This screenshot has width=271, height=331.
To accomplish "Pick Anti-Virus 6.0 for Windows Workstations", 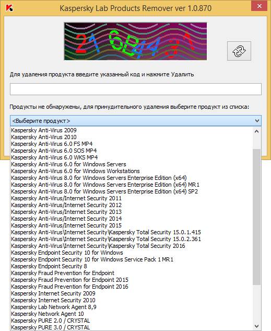I will tap(132, 171).
